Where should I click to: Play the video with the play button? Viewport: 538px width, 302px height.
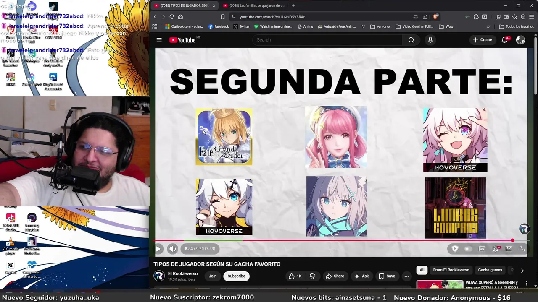[x=158, y=249]
